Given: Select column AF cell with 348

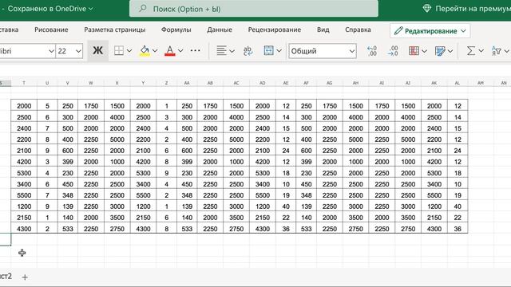Looking at the screenshot, I should click(306, 195).
